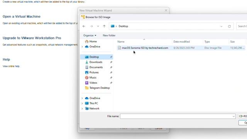
Task: Click the pin icon beside Videos
Action: 111,83
